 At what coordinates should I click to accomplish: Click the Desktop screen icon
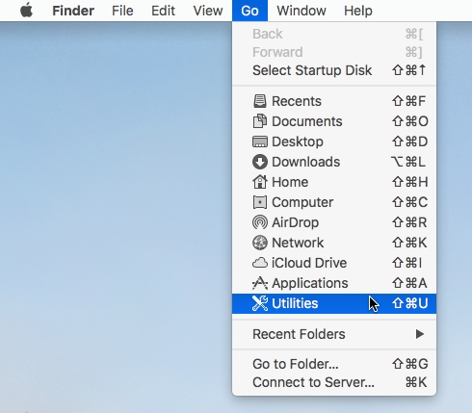(x=260, y=142)
